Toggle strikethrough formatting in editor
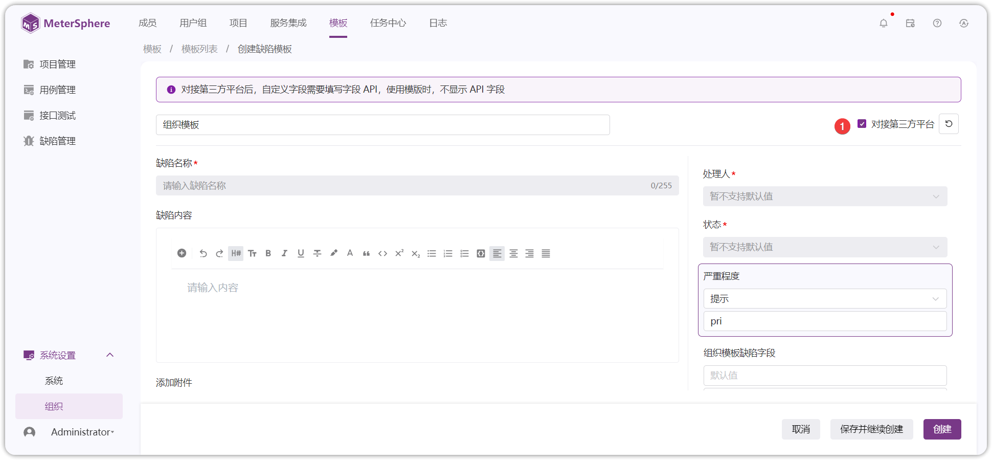This screenshot has height=460, width=992. (x=317, y=253)
